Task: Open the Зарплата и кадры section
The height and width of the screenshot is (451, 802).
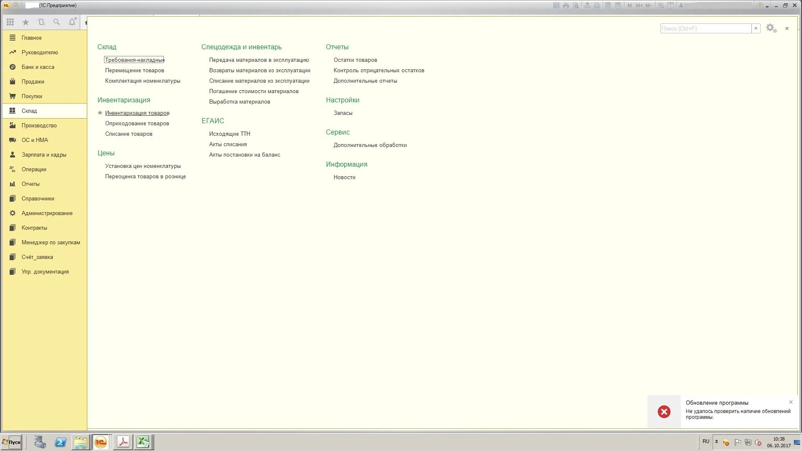Action: (44, 155)
